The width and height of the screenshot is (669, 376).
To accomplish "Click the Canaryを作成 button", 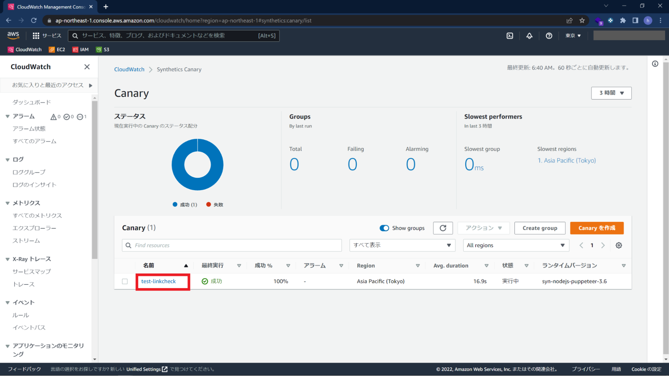I will point(596,228).
